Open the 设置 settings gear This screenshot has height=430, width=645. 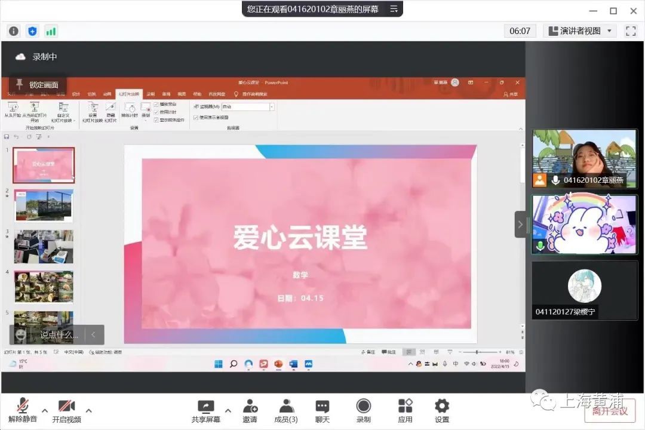[x=442, y=411]
